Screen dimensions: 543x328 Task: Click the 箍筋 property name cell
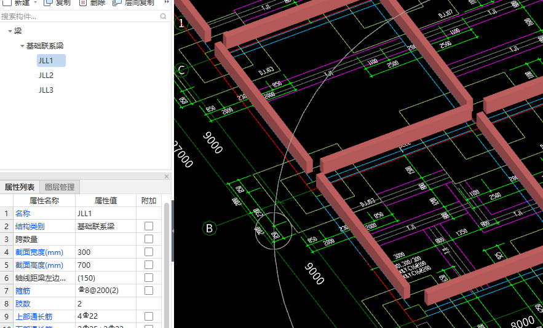click(44, 291)
